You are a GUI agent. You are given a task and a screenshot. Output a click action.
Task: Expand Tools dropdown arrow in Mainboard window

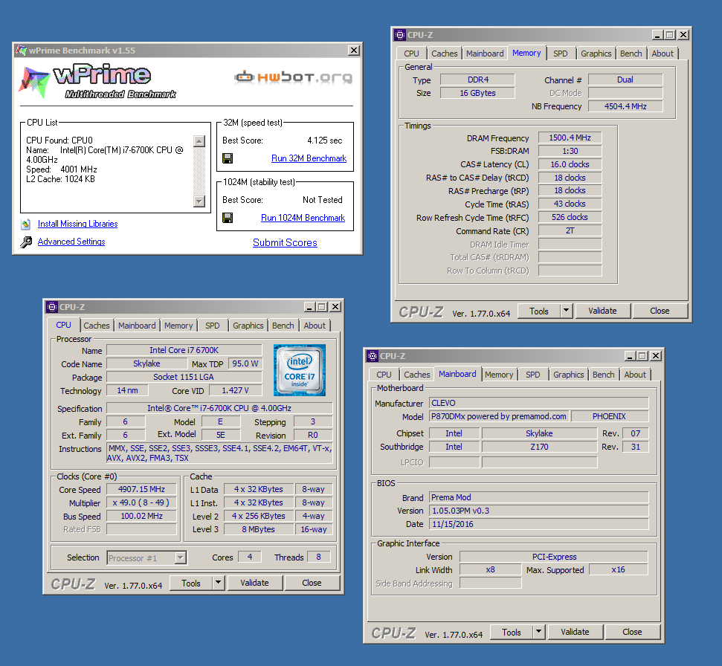(x=539, y=633)
